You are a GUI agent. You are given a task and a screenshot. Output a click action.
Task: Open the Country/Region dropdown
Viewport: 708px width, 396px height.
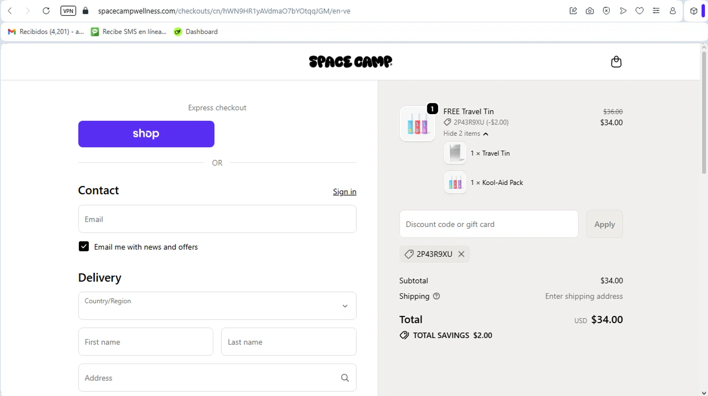click(217, 305)
